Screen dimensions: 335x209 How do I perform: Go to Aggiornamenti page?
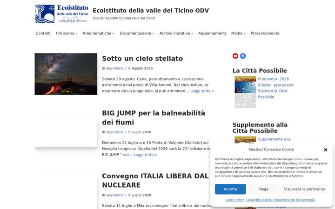tap(212, 33)
